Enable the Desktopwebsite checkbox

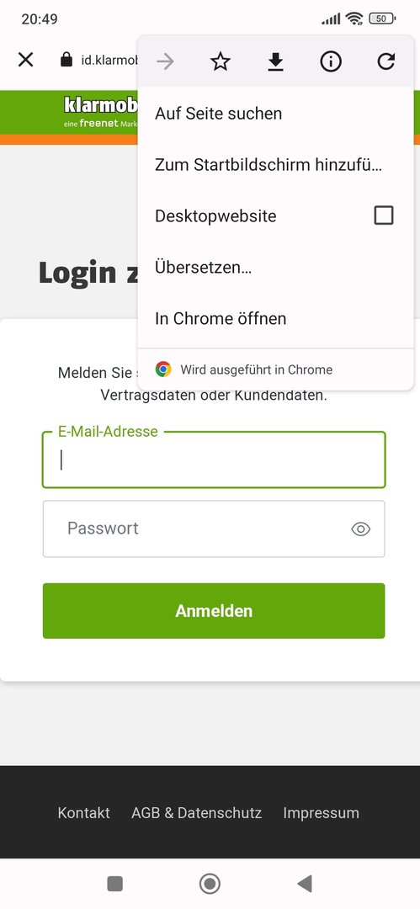384,215
